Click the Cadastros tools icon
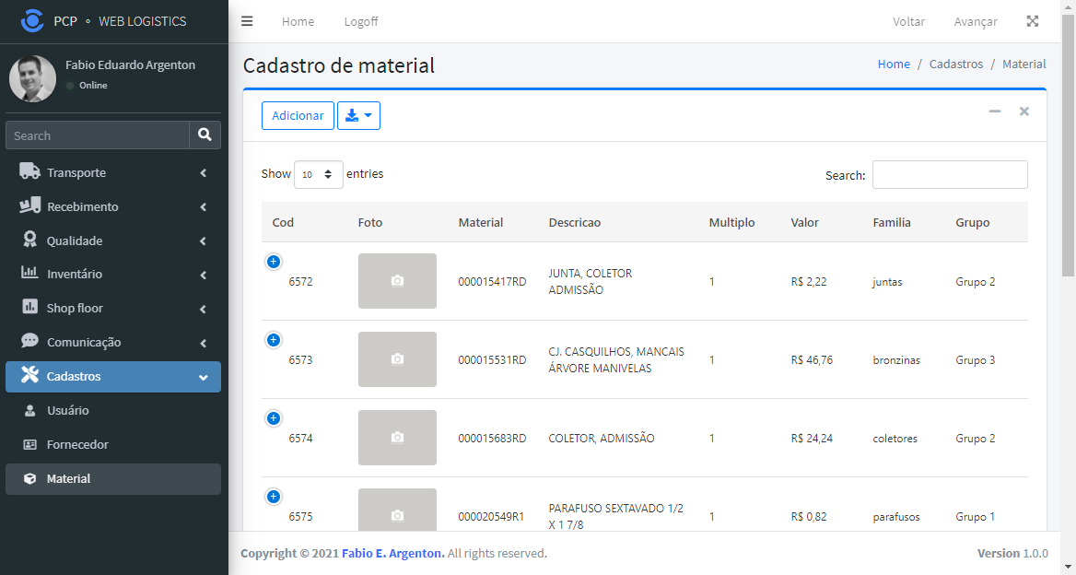1076x575 pixels. coord(29,375)
